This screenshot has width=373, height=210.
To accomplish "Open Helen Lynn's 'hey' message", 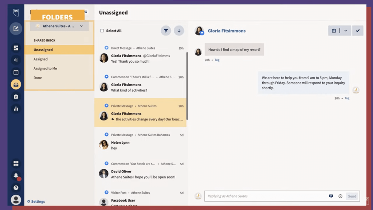I will point(140,142).
